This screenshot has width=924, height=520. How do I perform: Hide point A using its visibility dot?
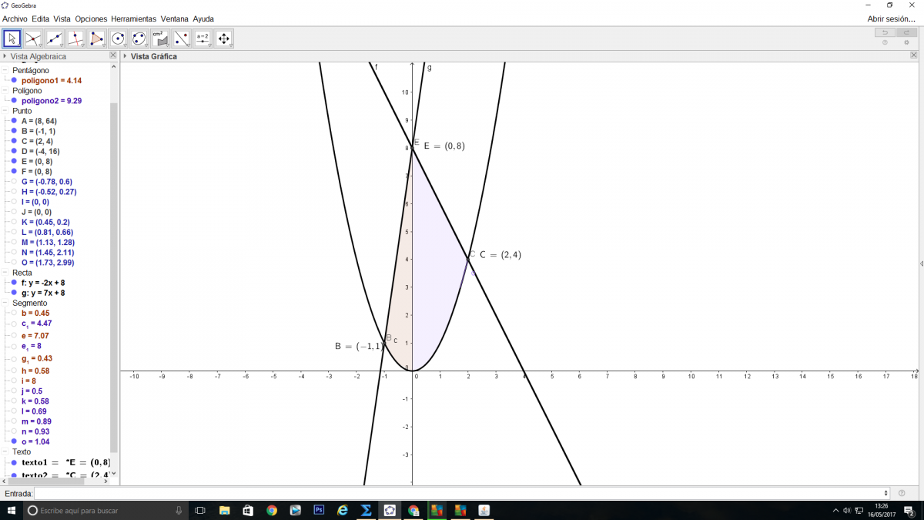[x=14, y=121]
